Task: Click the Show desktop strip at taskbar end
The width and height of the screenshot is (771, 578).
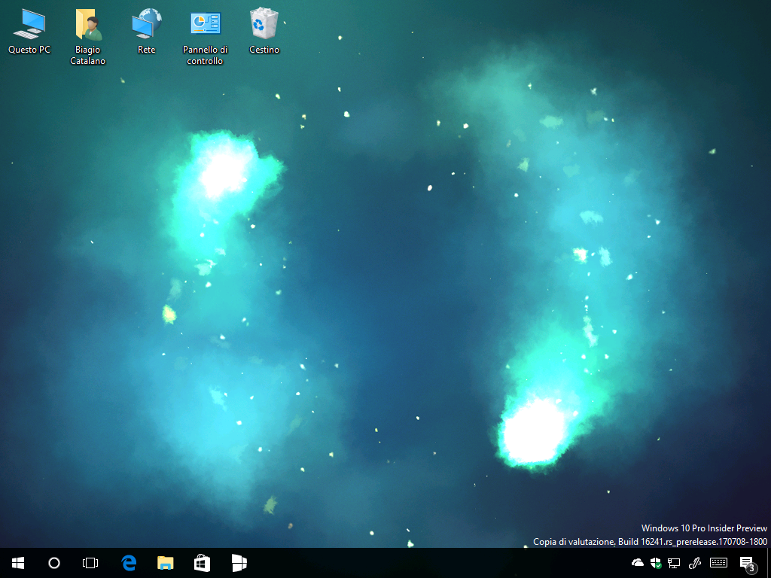Action: tap(769, 563)
